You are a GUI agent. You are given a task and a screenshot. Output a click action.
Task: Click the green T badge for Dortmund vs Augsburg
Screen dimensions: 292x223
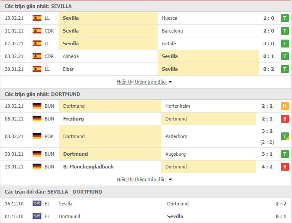pos(285,154)
